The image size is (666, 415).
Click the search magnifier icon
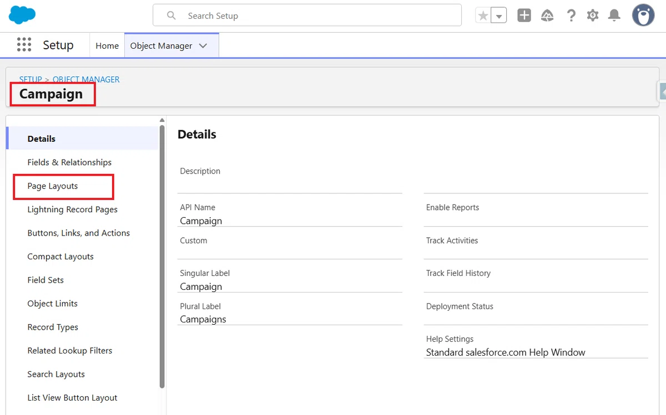coord(171,16)
